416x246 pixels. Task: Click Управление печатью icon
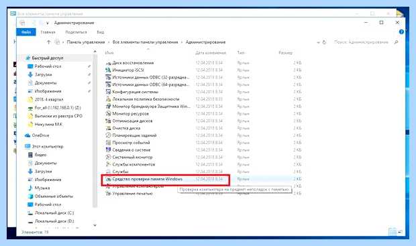(x=108, y=194)
